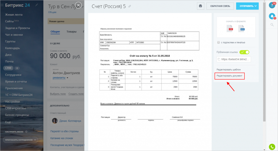The image size is (278, 151).
Task: Open Почта in sidebar
Action: [9, 61]
